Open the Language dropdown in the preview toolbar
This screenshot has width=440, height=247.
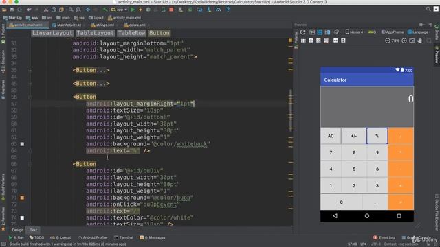[x=419, y=32]
